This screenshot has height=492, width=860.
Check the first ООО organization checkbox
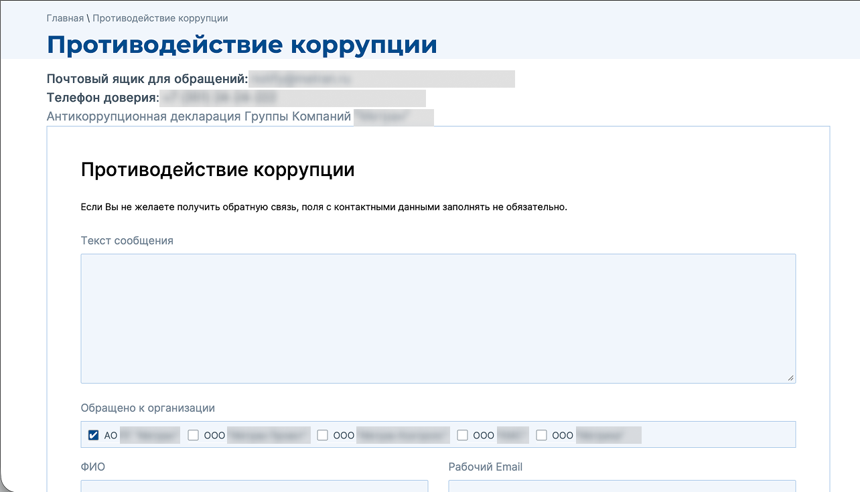click(193, 434)
